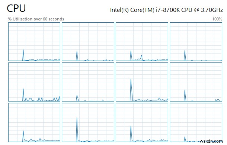The height and width of the screenshot is (145, 227).
Task: Select the second core graph in bottom row
Action: (88, 123)
